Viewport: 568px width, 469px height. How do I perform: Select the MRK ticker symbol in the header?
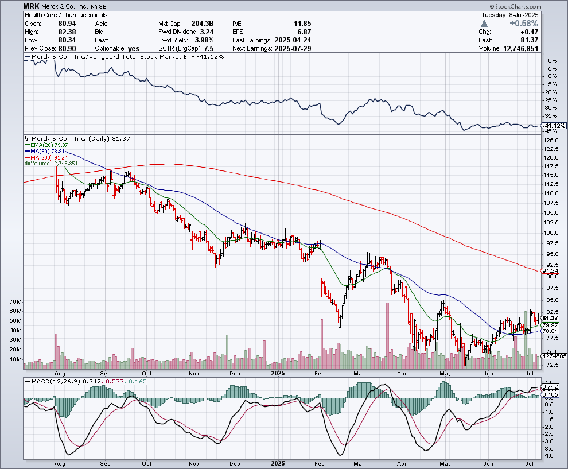31,6
